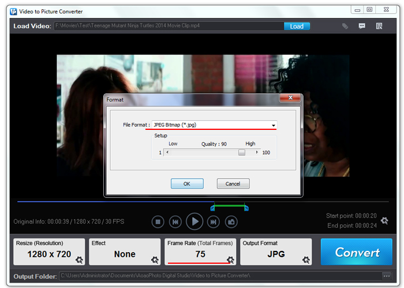
Task: Click the Load video button
Action: point(297,27)
